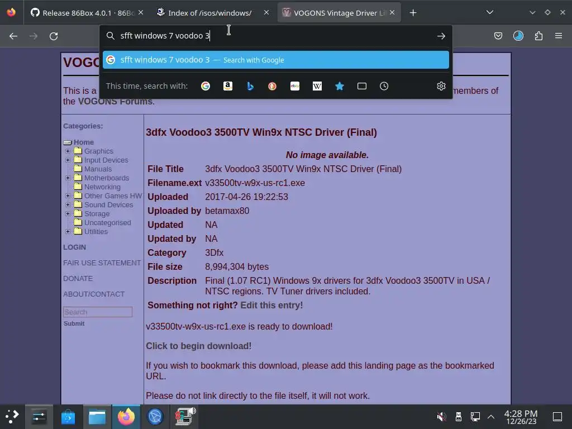The image size is (572, 429).
Task: Reload the current page
Action: (x=54, y=36)
